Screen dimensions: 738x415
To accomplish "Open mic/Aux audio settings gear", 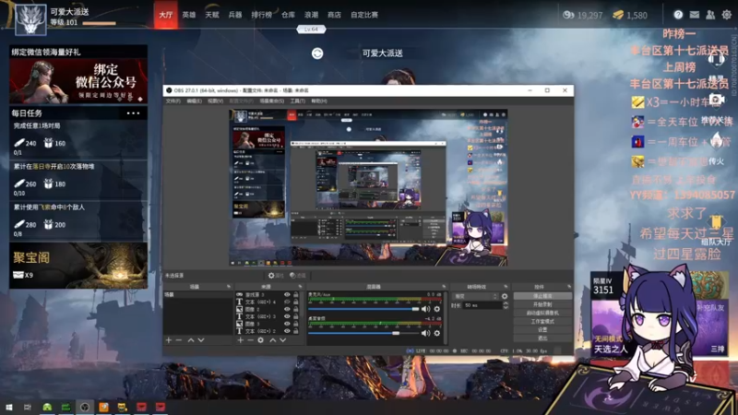I will [x=436, y=309].
